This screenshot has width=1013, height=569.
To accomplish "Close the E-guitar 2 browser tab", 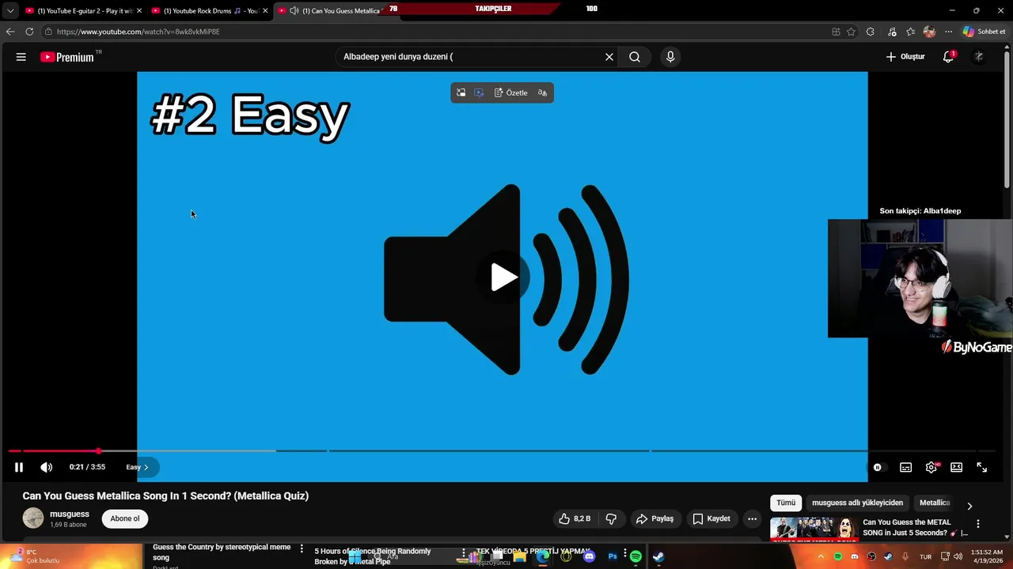I will point(139,11).
